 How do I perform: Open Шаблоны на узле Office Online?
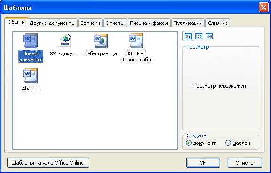(48, 163)
